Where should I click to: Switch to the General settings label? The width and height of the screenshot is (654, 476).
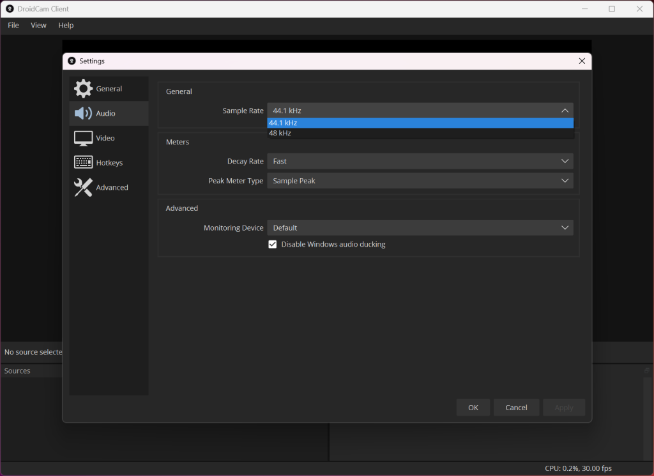point(109,89)
